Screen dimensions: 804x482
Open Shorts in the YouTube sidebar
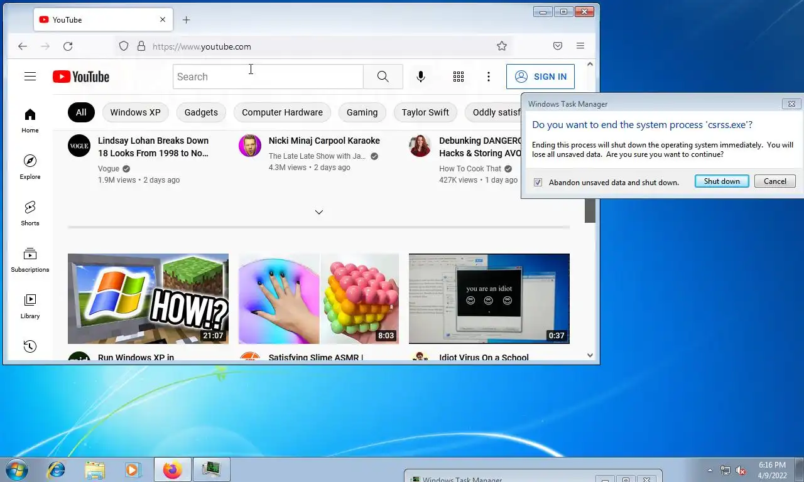(x=30, y=213)
